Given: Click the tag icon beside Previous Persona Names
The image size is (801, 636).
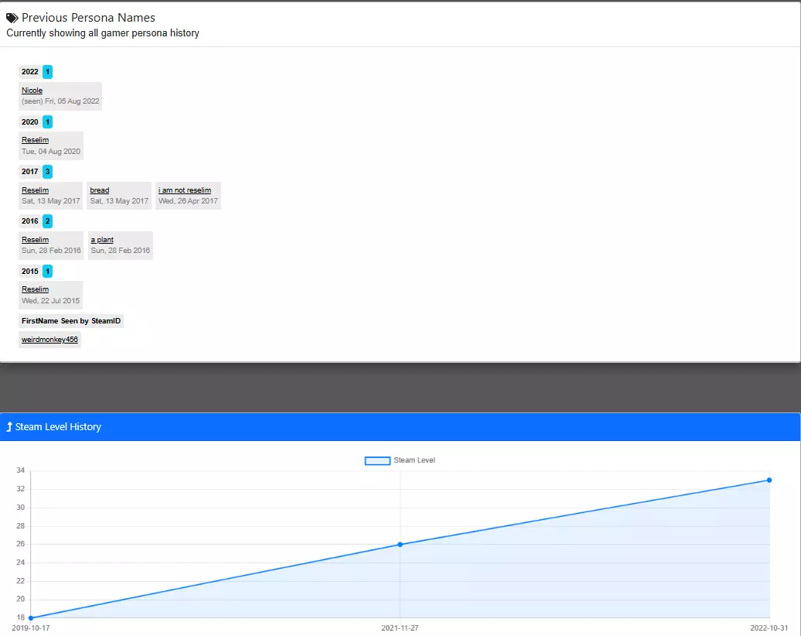Looking at the screenshot, I should (12, 19).
